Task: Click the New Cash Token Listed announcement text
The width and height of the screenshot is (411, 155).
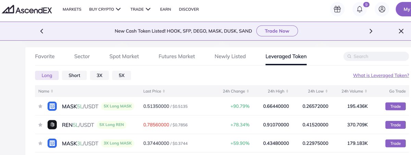Action: (183, 31)
